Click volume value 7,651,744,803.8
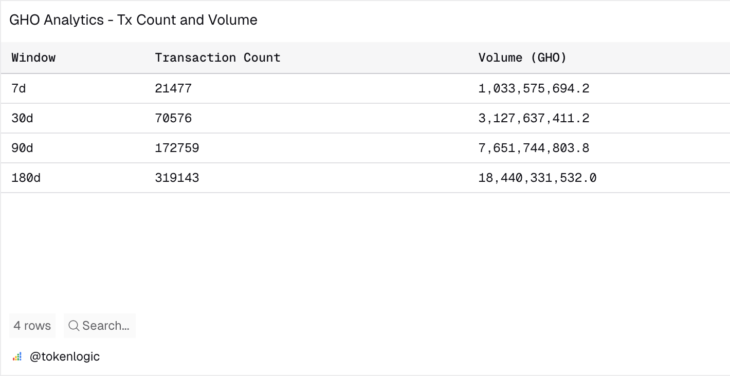Viewport: 730px width, 376px height. pyautogui.click(x=534, y=148)
